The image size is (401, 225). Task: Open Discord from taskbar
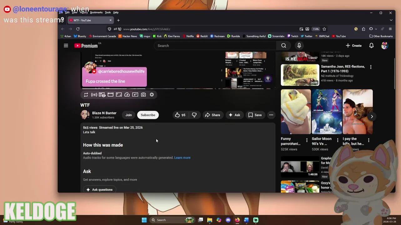point(228,220)
